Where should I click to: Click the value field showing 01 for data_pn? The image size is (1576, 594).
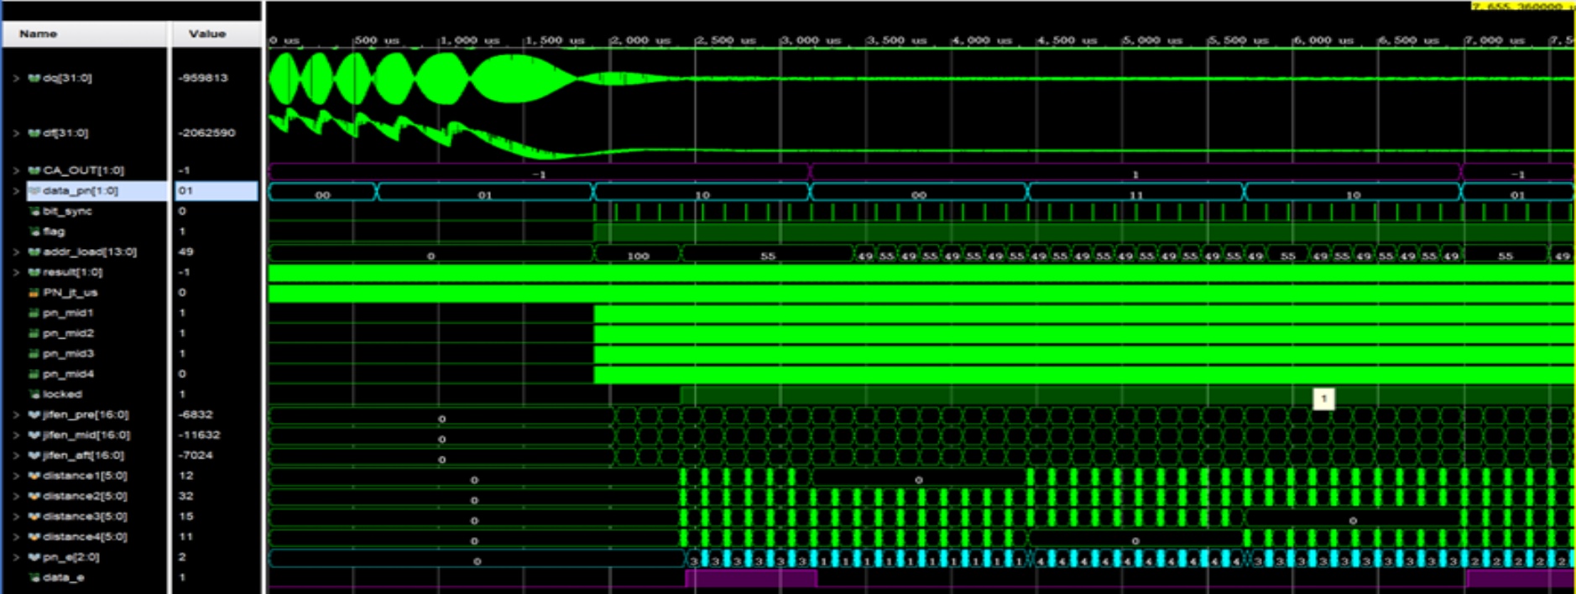coord(215,191)
